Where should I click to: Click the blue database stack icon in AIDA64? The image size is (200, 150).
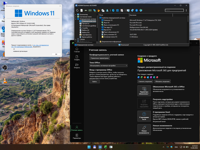pos(117,10)
